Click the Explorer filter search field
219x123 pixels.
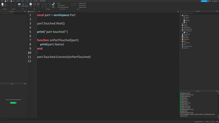coord(199,13)
